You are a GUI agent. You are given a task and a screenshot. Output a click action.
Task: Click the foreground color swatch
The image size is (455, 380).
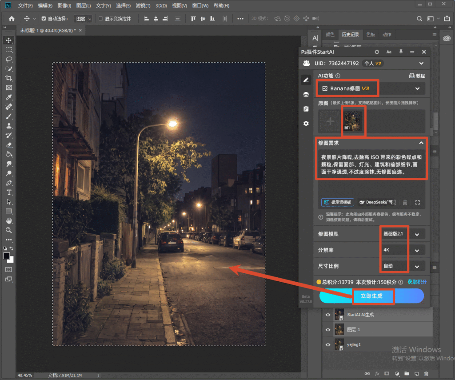pos(6,256)
